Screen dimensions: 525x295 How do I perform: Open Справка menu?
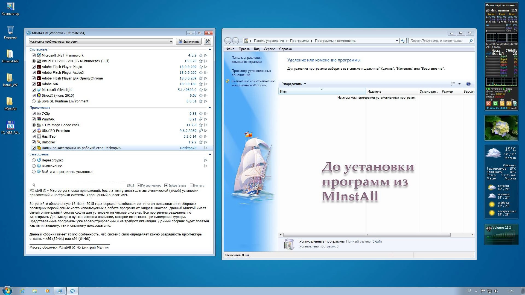click(x=285, y=49)
